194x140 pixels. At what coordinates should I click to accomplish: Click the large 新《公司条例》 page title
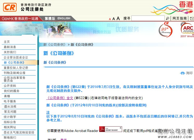58,53
